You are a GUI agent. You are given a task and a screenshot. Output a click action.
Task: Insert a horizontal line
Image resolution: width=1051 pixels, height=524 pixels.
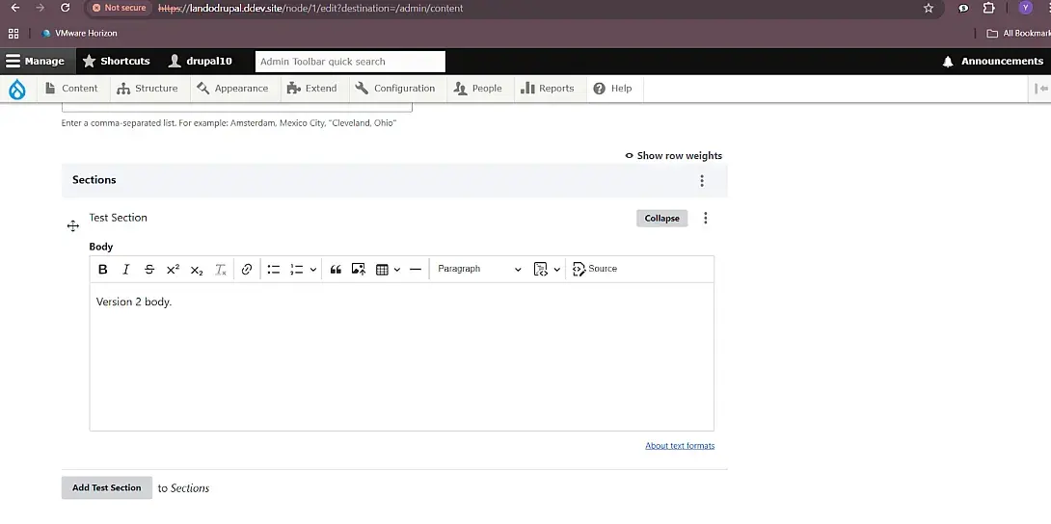415,269
